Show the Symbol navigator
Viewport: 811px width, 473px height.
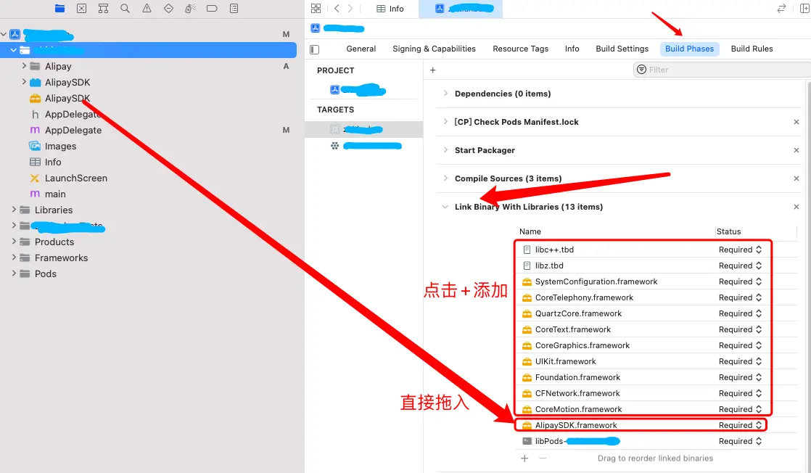[104, 8]
